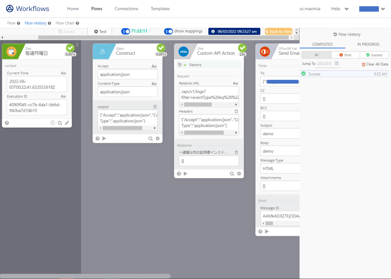The width and height of the screenshot is (391, 279).
Task: Show All history entries
Action: tap(317, 55)
